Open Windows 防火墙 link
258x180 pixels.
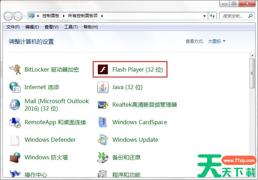pos(46,158)
